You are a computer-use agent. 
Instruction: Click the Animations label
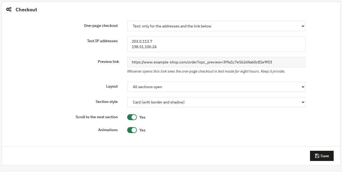click(x=108, y=130)
